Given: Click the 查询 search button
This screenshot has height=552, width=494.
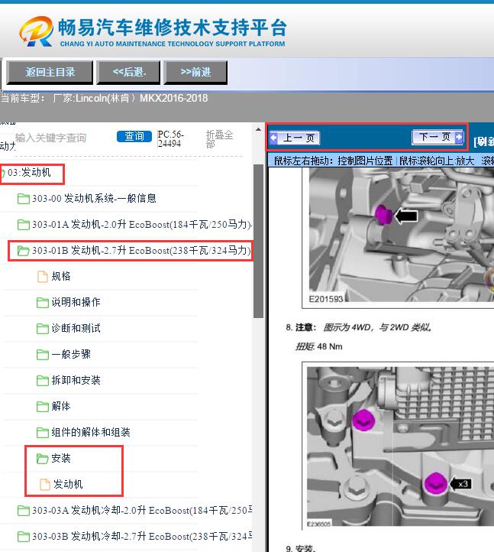Looking at the screenshot, I should (134, 136).
